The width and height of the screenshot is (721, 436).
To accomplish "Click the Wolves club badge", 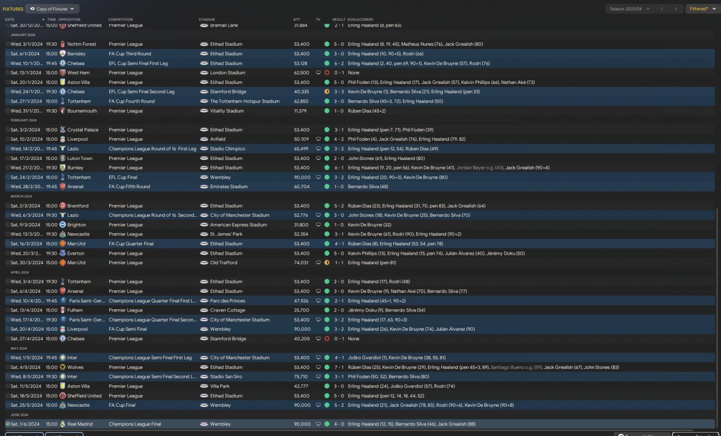I will click(63, 367).
